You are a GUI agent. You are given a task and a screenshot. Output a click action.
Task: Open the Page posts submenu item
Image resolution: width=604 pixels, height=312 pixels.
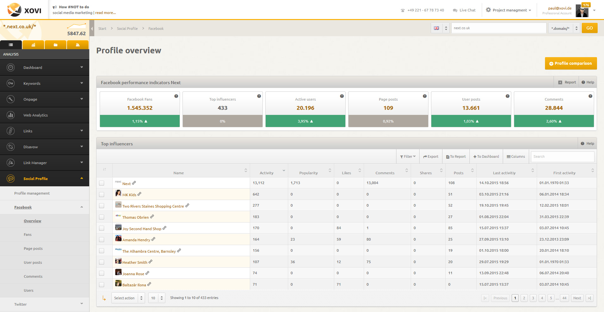pos(33,249)
